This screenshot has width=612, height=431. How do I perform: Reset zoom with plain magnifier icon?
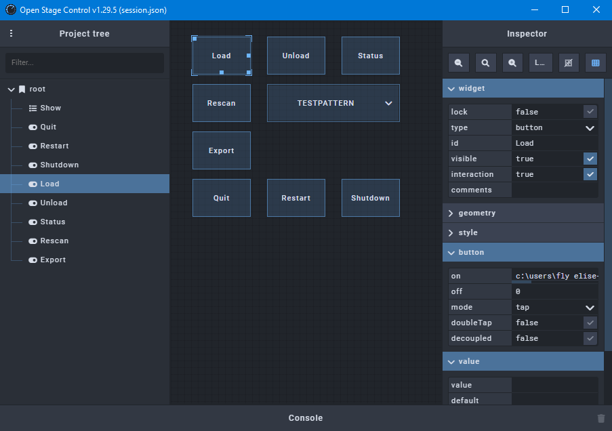point(485,63)
